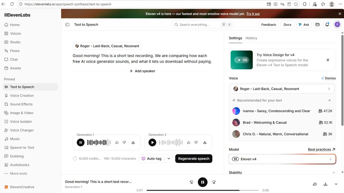Rewind 10 seconds in player
Image resolution: width=344 pixels, height=193 pixels.
click(191, 182)
